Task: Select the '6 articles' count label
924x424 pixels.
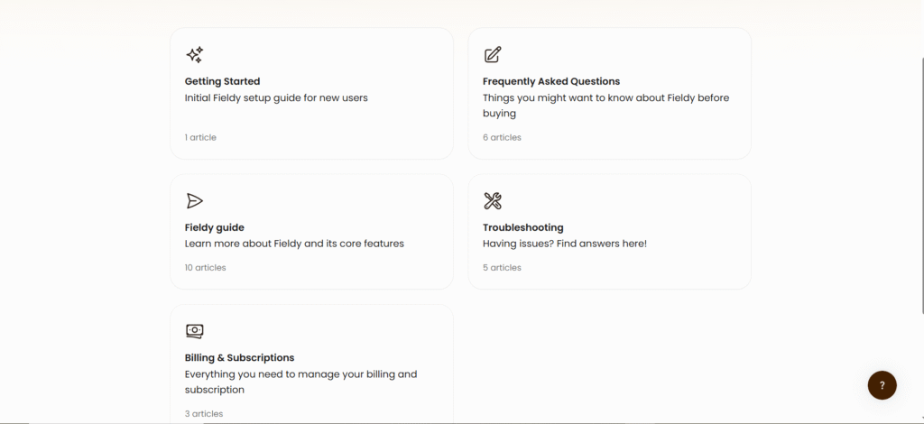Action: point(502,137)
